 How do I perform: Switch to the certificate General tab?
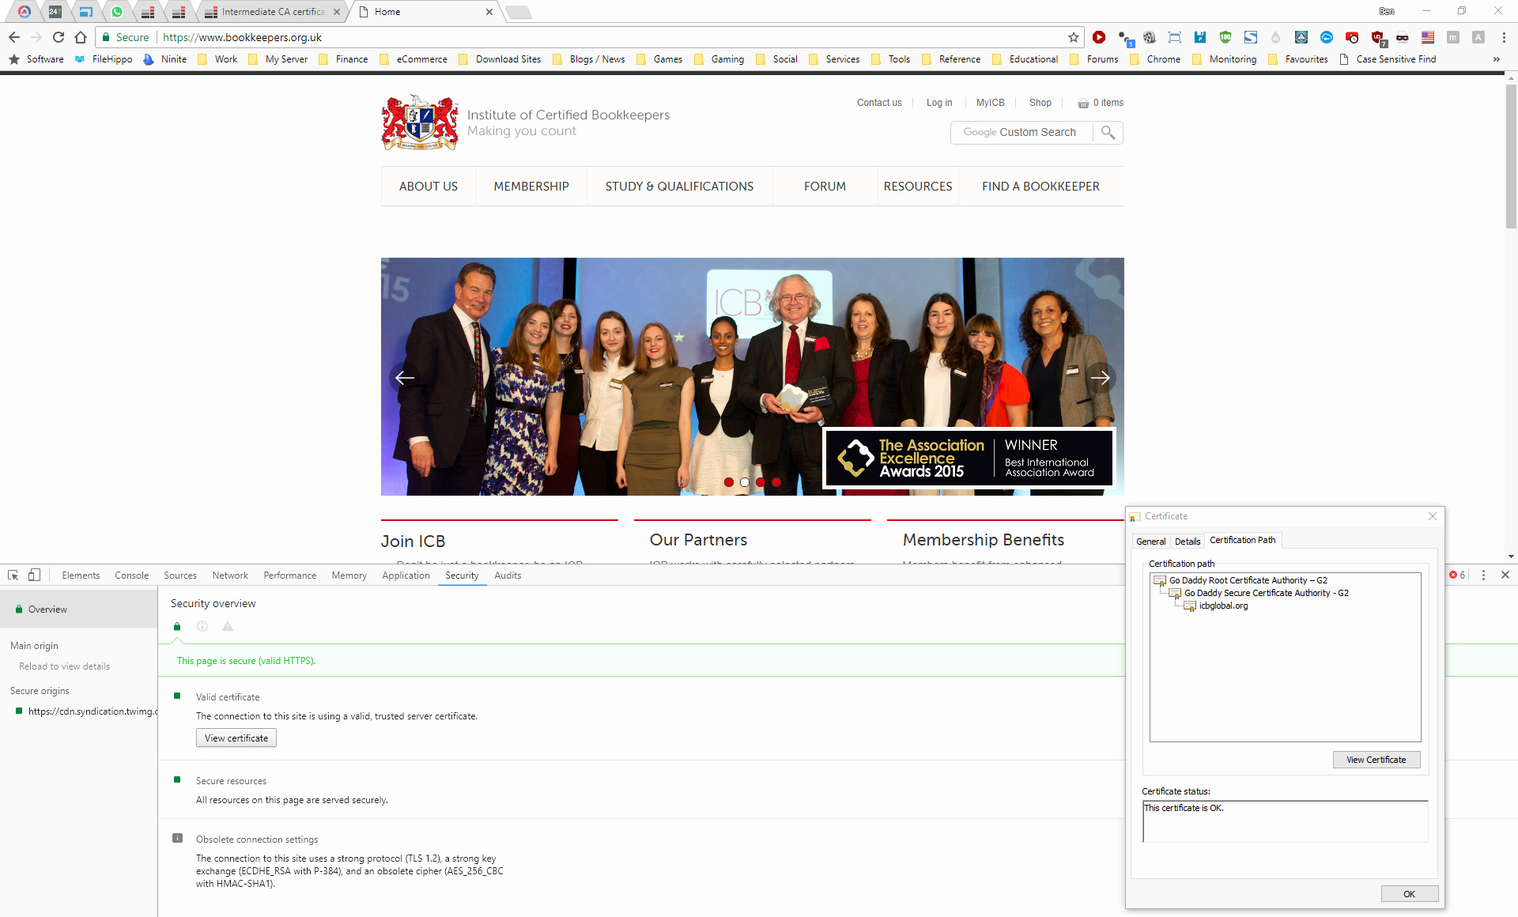click(x=1150, y=542)
